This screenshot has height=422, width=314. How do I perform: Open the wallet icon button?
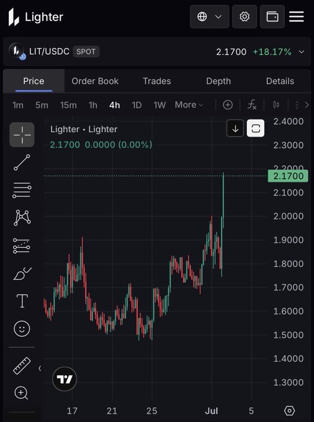272,17
